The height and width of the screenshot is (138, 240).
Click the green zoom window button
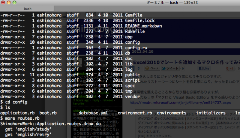pyautogui.click(x=14, y=3)
